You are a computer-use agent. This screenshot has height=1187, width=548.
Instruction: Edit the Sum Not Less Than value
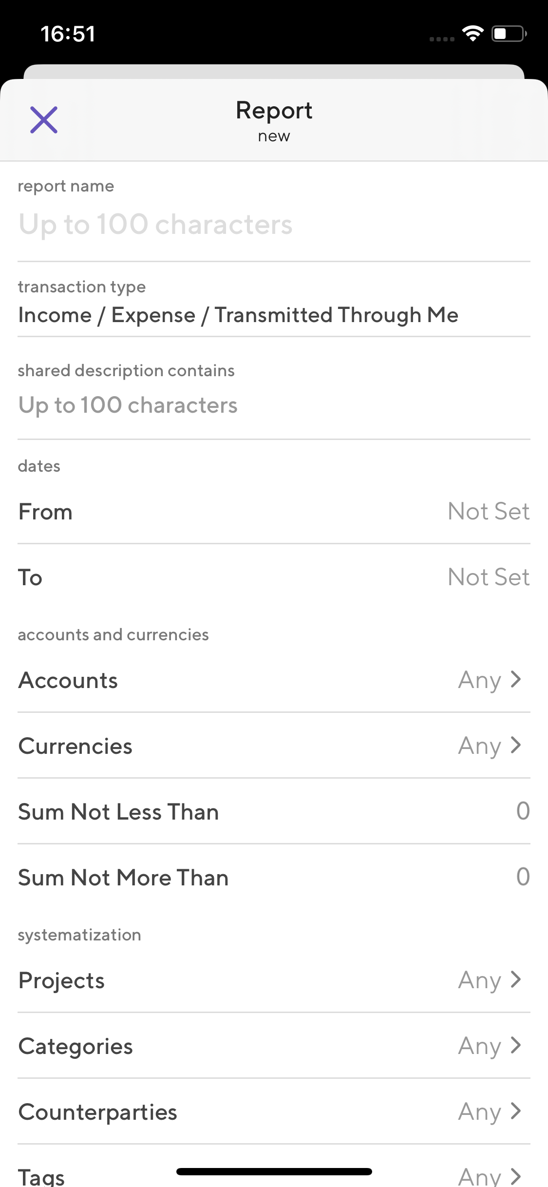[x=522, y=811]
